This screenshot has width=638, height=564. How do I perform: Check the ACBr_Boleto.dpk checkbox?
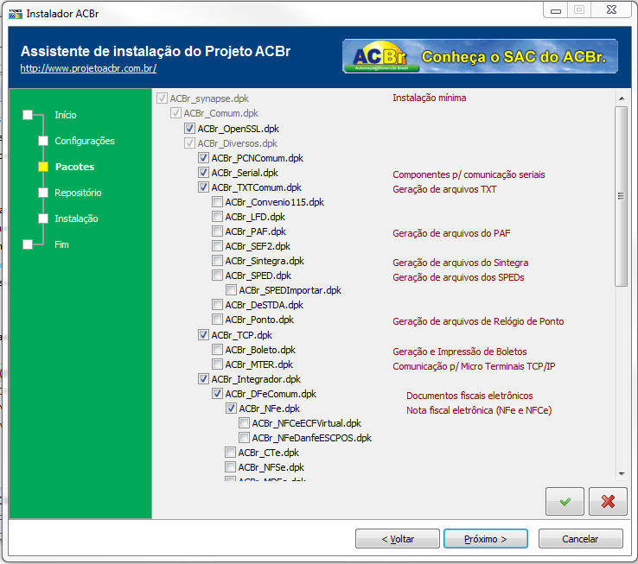(x=217, y=350)
